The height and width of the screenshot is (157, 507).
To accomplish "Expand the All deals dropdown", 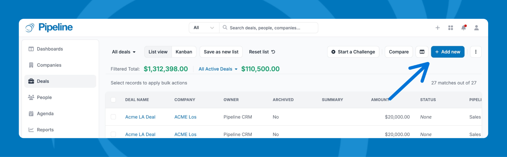I will 124,52.
